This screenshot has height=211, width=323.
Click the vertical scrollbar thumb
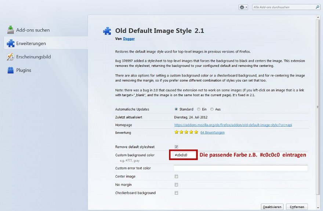click(318, 107)
